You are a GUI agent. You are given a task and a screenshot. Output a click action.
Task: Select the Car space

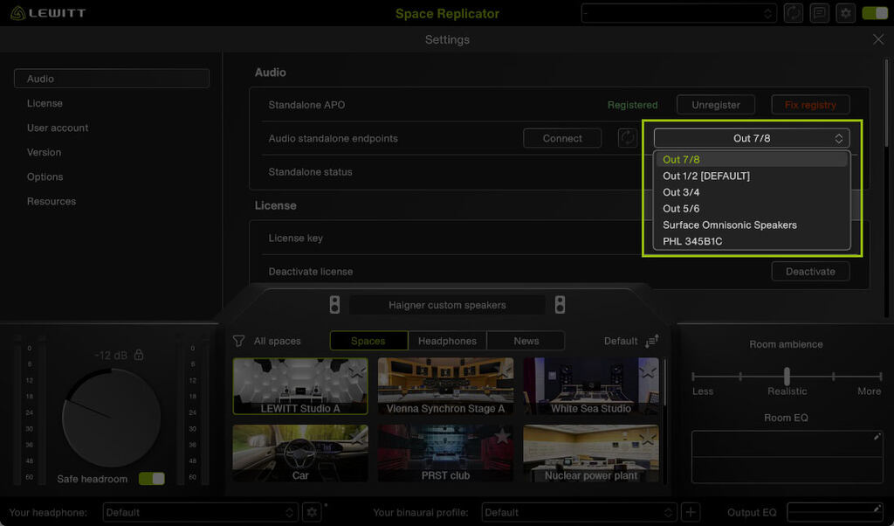click(300, 453)
